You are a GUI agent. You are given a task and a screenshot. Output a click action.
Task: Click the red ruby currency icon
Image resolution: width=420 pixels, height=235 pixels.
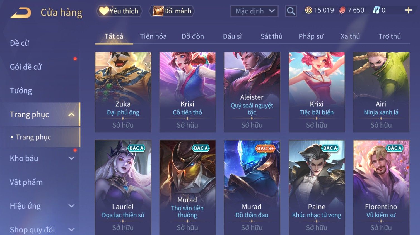click(x=342, y=10)
